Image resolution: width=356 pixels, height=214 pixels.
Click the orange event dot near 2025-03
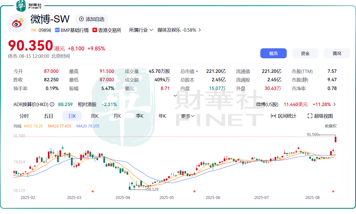pos(93,191)
